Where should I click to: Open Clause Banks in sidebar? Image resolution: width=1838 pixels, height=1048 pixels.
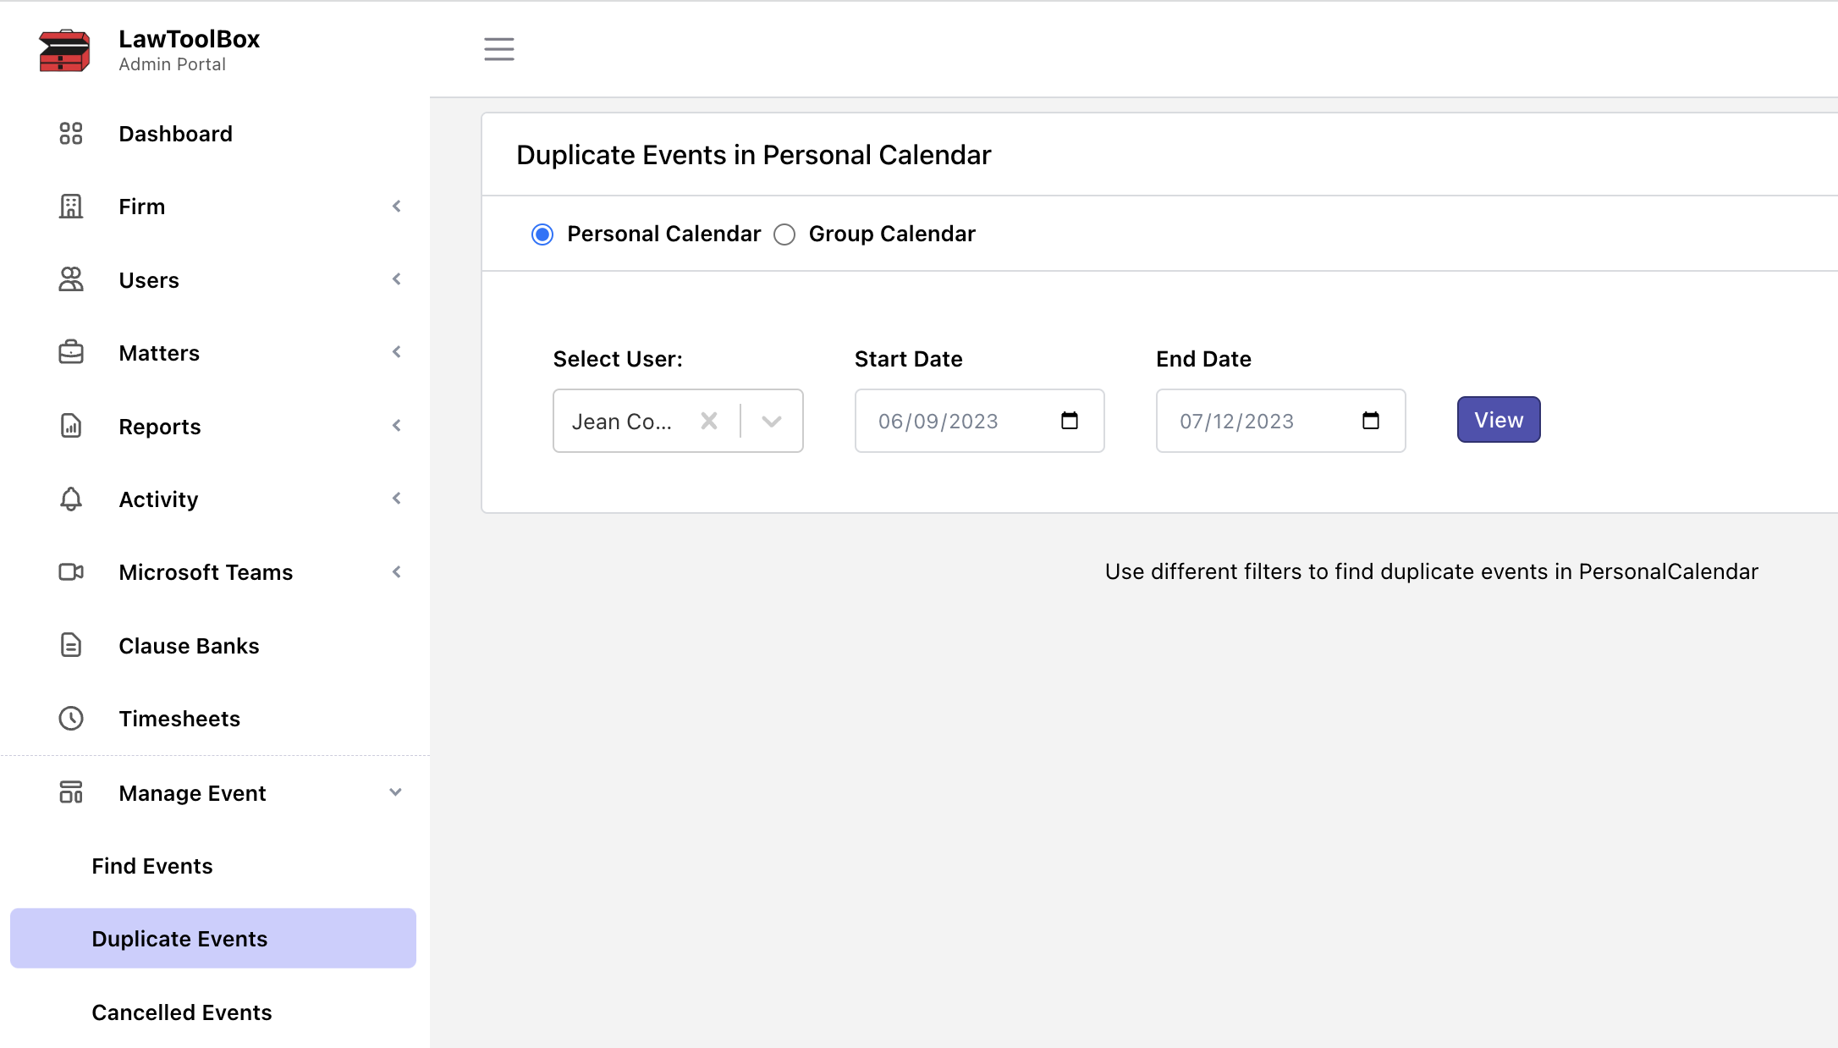(x=189, y=646)
